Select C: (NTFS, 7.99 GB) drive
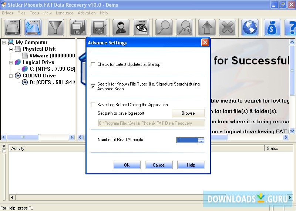296x211 pixels. coord(48,69)
